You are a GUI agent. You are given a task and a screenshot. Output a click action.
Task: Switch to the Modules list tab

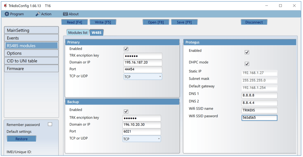[78, 33]
